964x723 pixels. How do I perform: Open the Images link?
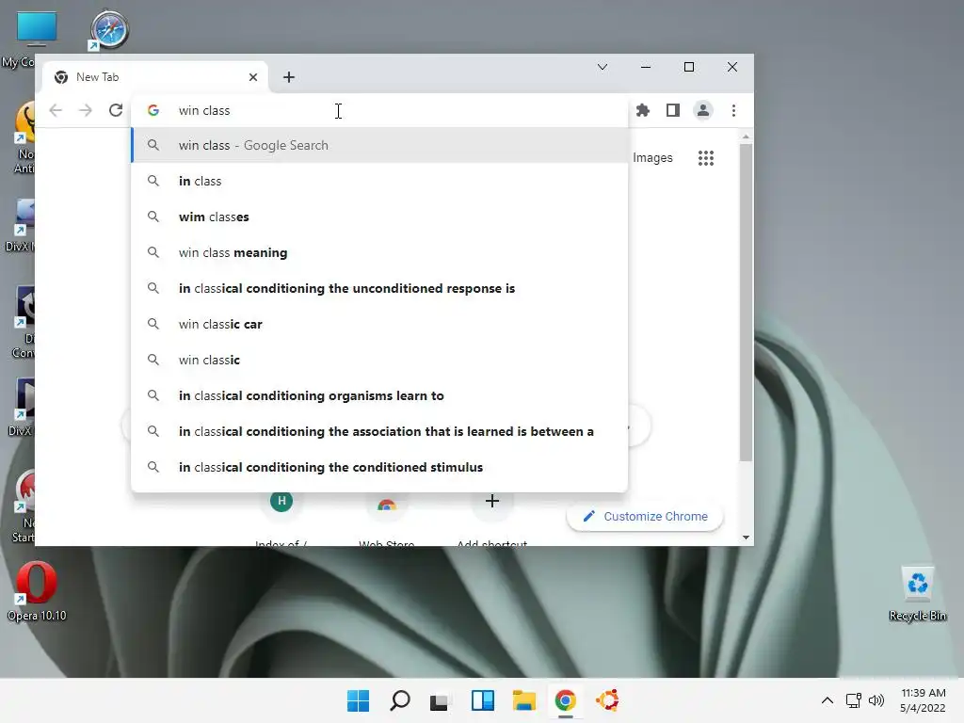pos(652,158)
